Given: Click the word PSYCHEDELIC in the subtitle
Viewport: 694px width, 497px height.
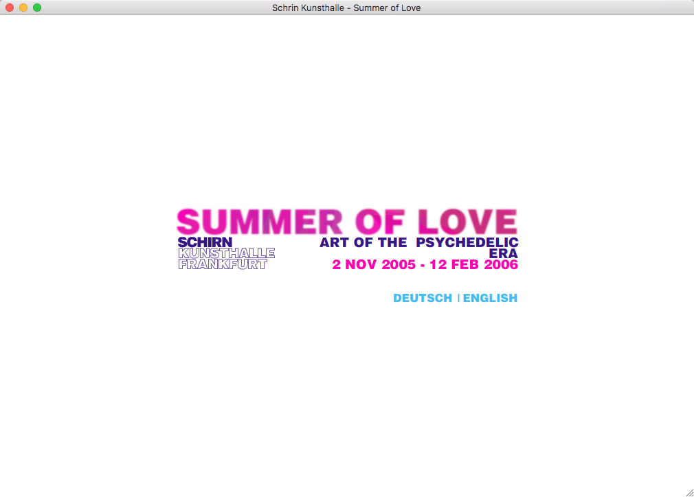Looking at the screenshot, I should [467, 242].
